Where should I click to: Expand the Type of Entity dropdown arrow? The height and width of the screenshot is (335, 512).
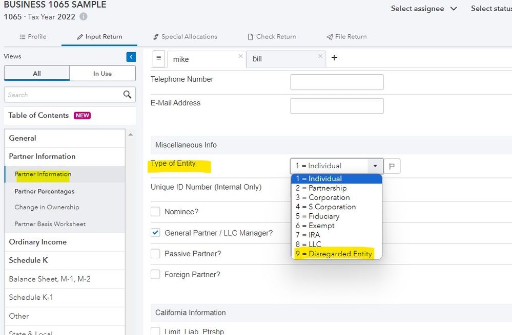(375, 166)
